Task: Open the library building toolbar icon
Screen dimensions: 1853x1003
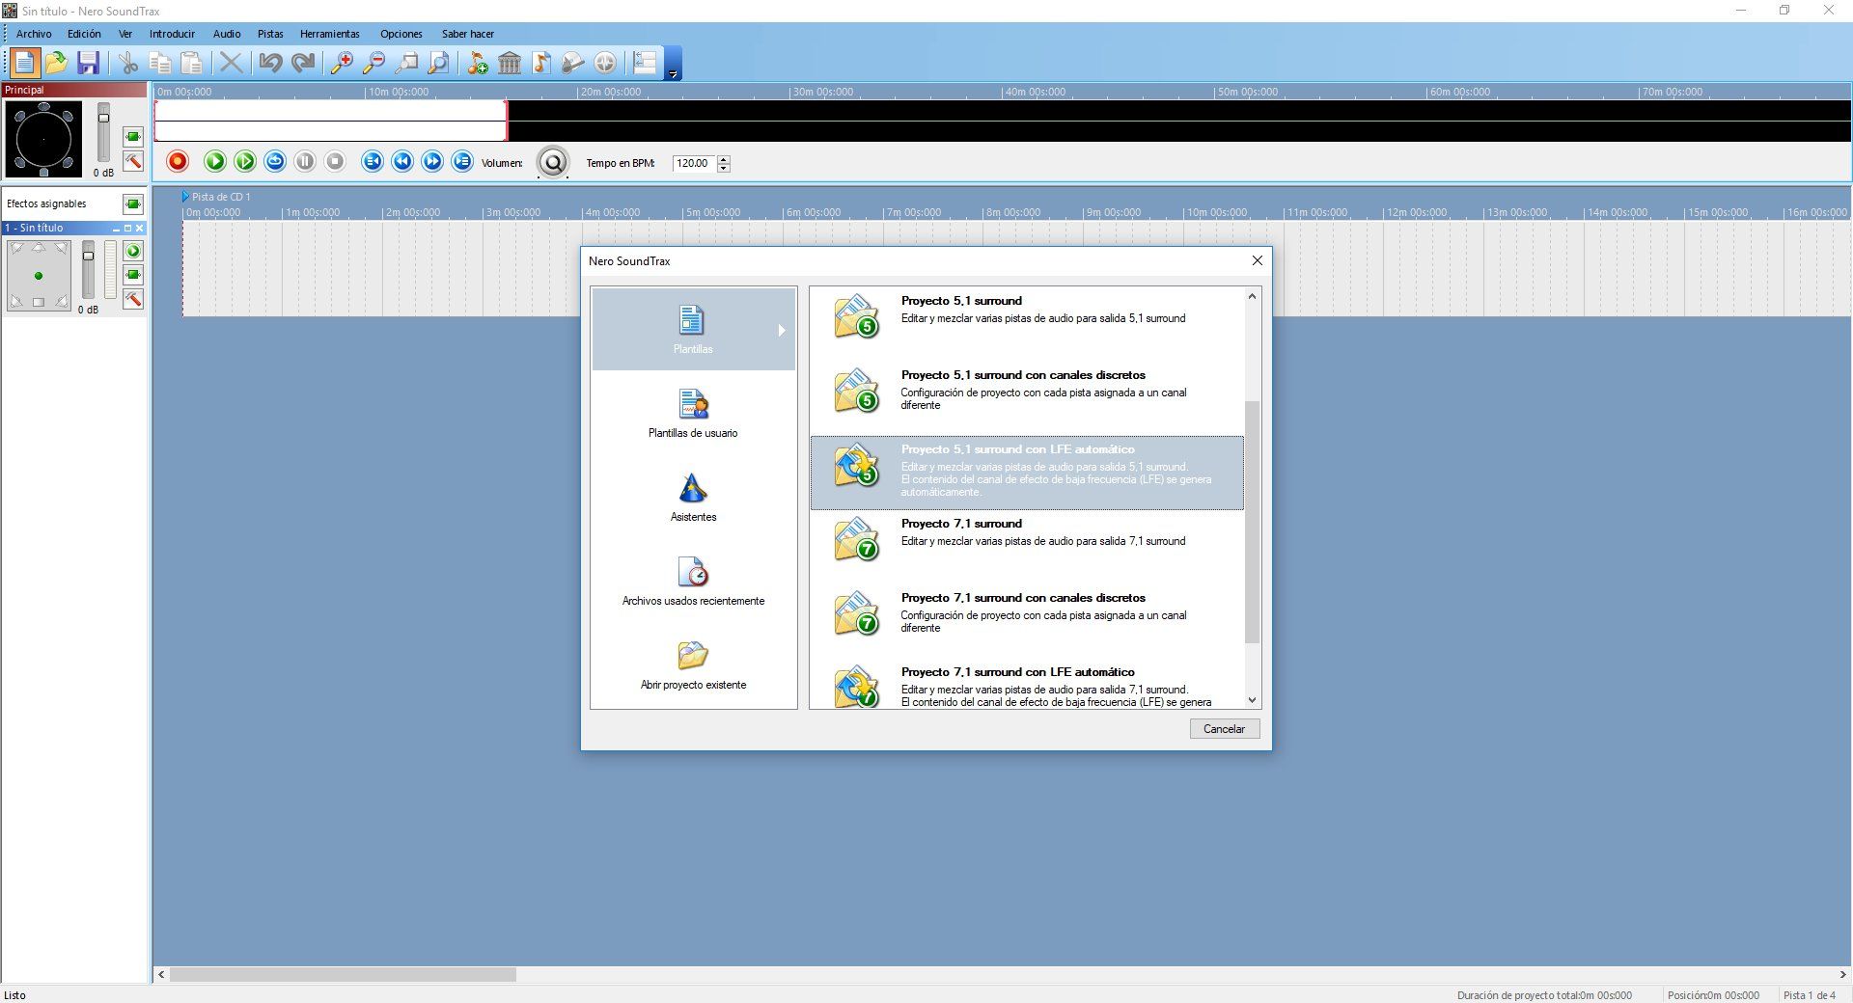Action: (x=510, y=64)
